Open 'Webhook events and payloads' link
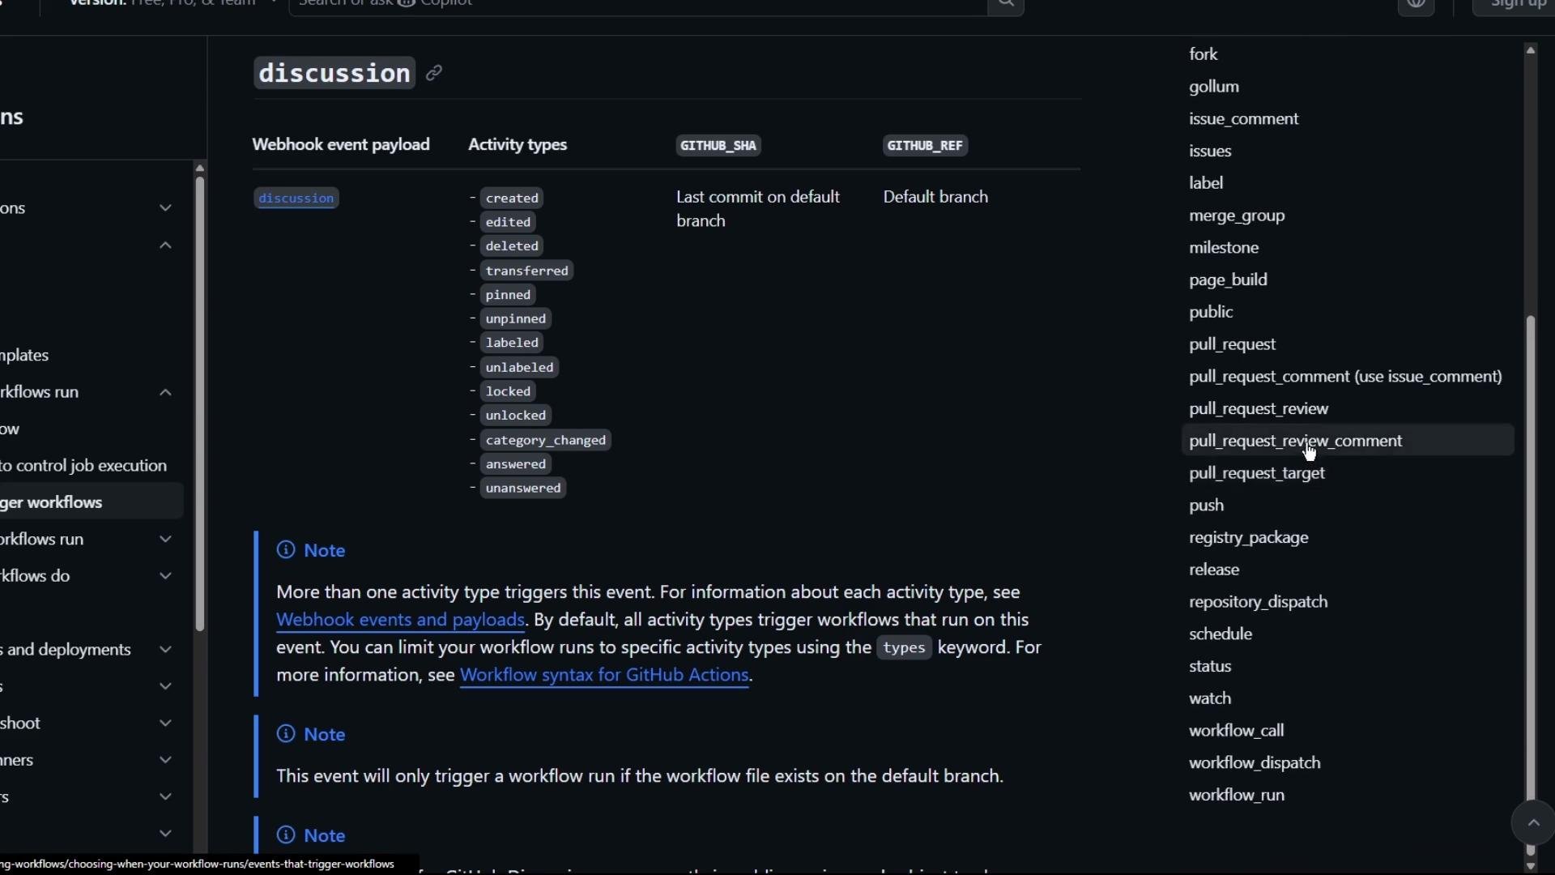Image resolution: width=1555 pixels, height=875 pixels. click(400, 620)
